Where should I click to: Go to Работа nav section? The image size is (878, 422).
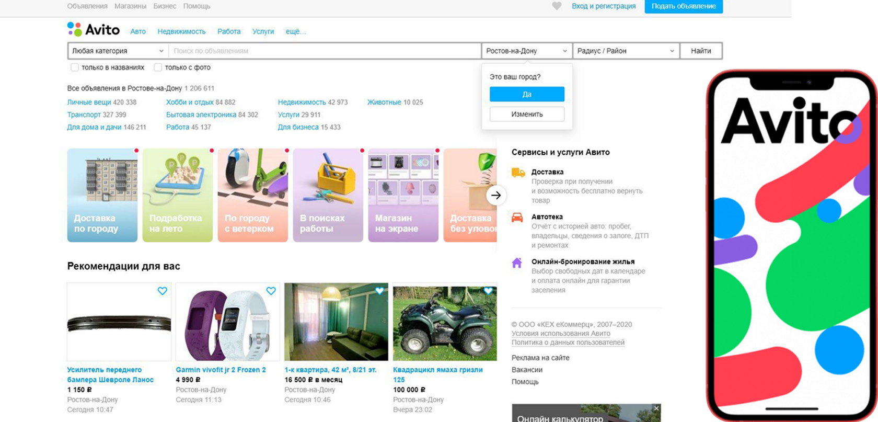pyautogui.click(x=229, y=31)
